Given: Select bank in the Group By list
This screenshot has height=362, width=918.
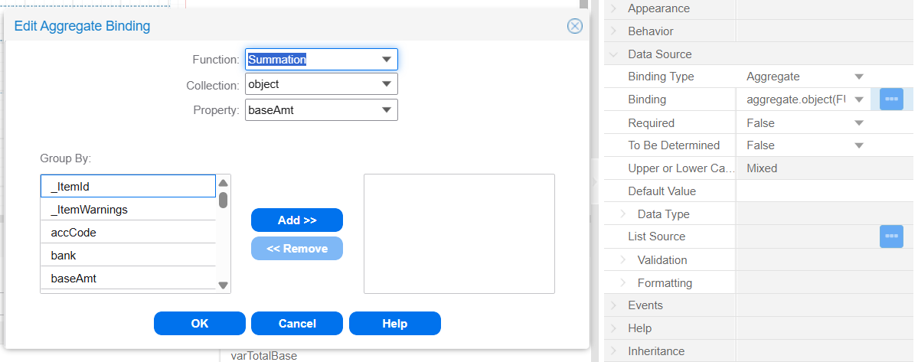Looking at the screenshot, I should tap(128, 255).
